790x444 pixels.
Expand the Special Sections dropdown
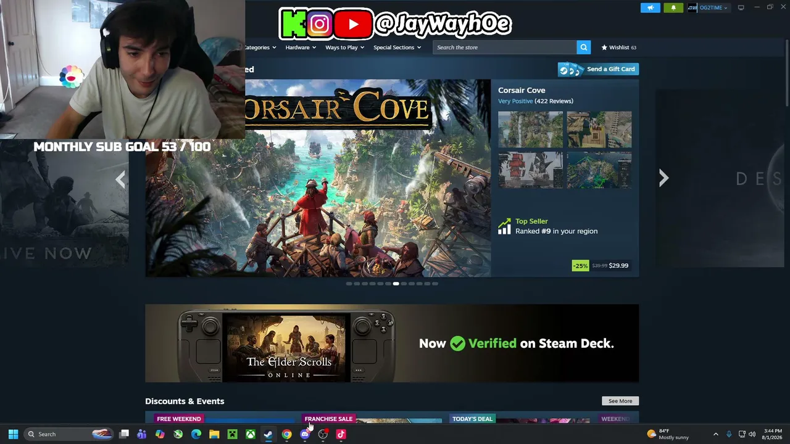pyautogui.click(x=397, y=47)
